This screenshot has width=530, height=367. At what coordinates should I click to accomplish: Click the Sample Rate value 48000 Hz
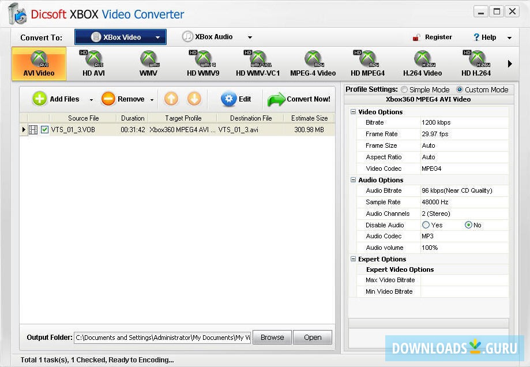click(435, 202)
